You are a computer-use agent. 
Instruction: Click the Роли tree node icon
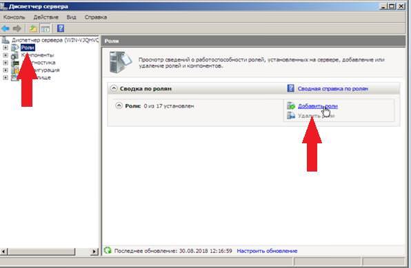coord(15,48)
